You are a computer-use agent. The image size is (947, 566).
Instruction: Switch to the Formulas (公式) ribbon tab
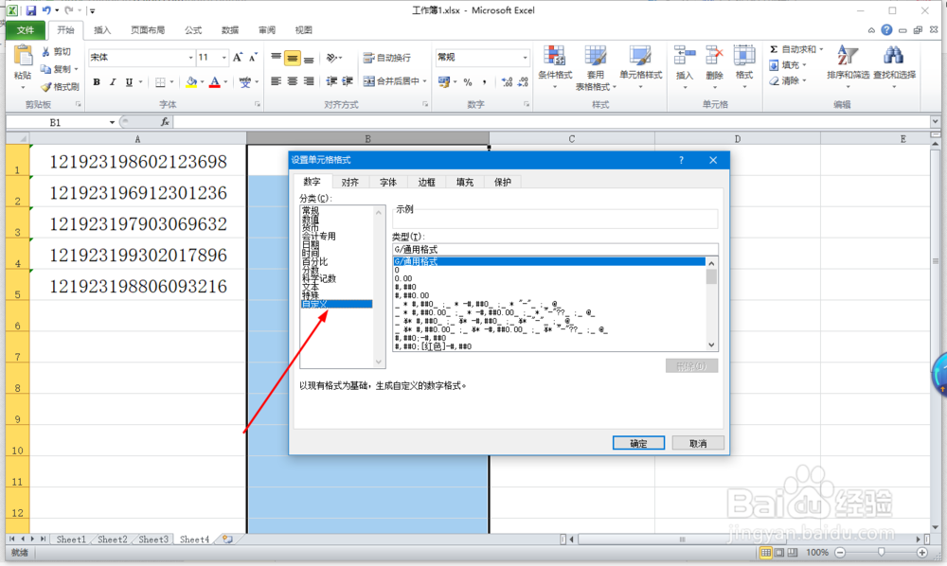[x=192, y=30]
